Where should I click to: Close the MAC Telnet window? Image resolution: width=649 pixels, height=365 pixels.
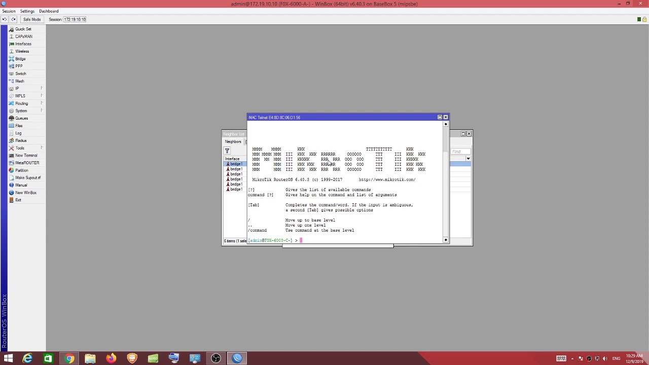coord(446,117)
